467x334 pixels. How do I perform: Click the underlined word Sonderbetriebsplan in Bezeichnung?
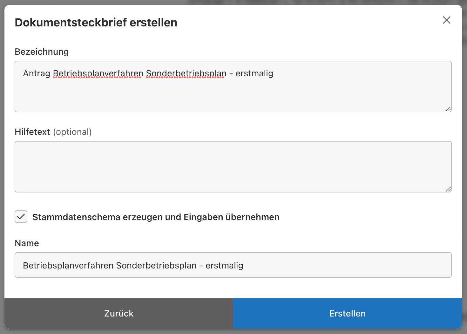(x=186, y=73)
